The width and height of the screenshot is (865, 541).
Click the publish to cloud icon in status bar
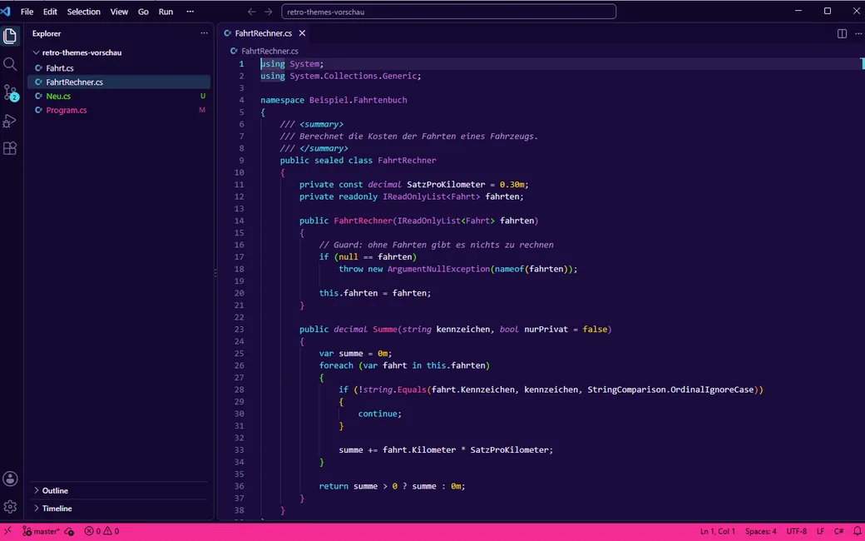pyautogui.click(x=69, y=532)
